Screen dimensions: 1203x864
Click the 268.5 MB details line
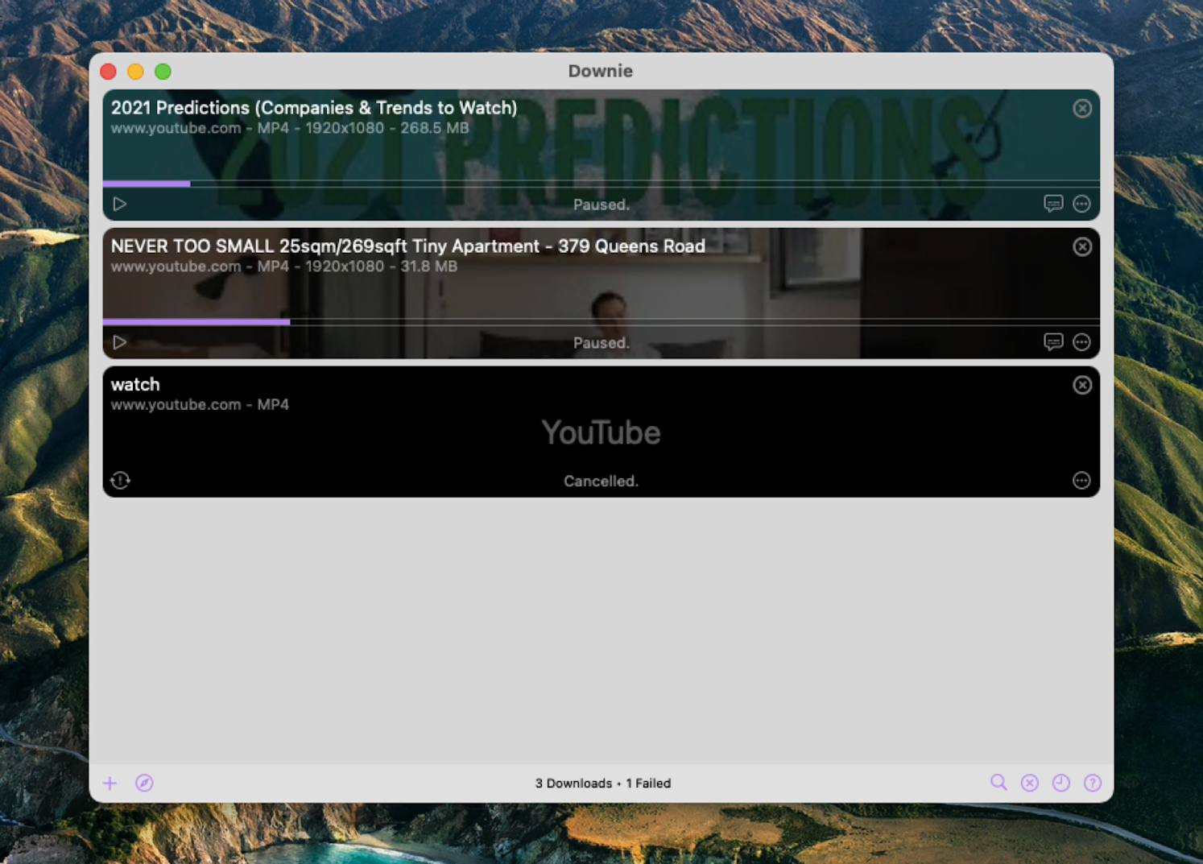(290, 128)
